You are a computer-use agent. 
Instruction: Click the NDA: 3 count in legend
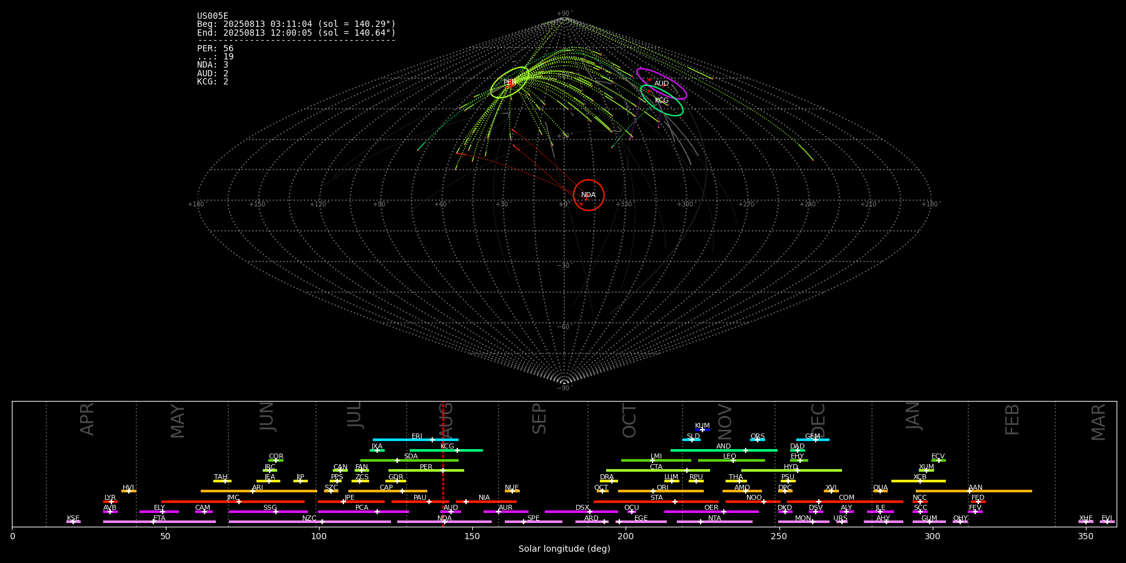[x=213, y=65]
